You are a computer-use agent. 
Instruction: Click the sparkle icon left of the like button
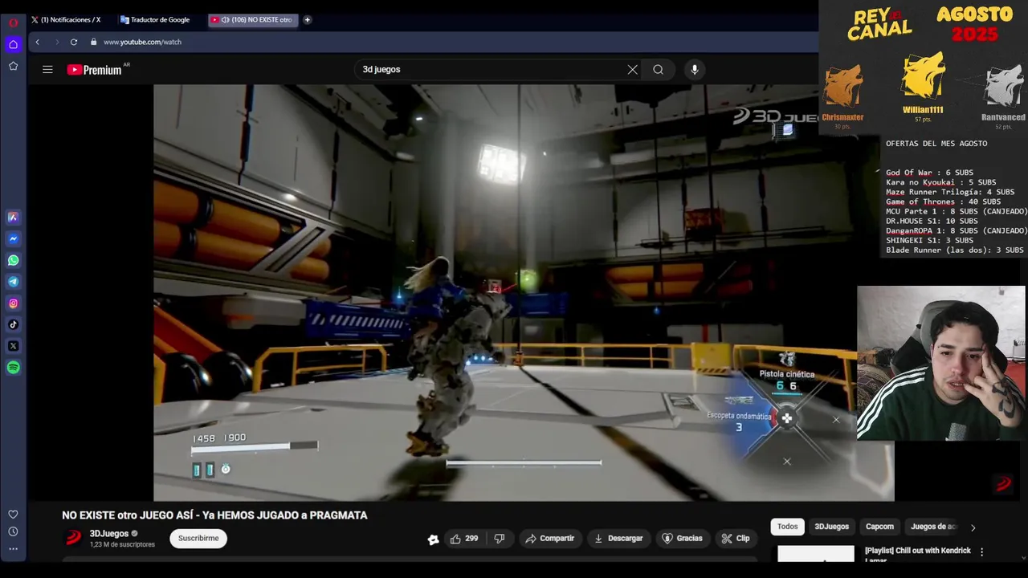tap(433, 539)
